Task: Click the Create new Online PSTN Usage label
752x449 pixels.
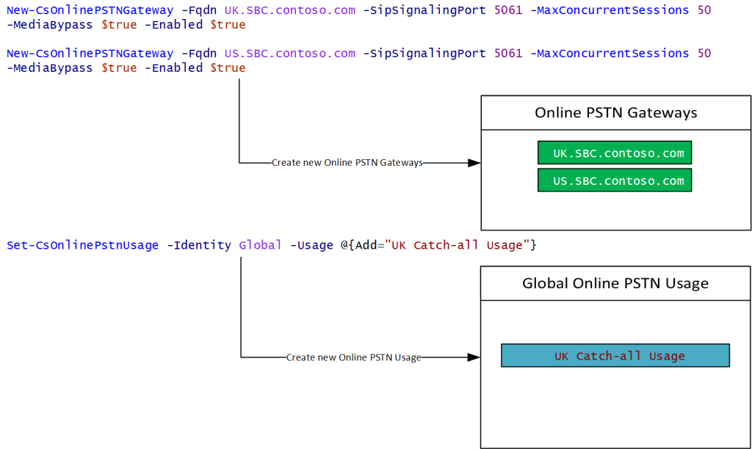Action: coord(353,357)
